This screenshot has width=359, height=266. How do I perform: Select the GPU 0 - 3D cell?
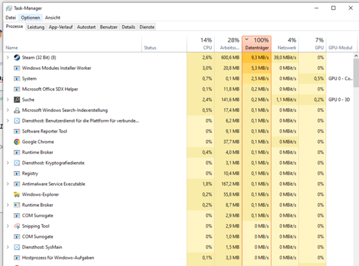[340, 100]
